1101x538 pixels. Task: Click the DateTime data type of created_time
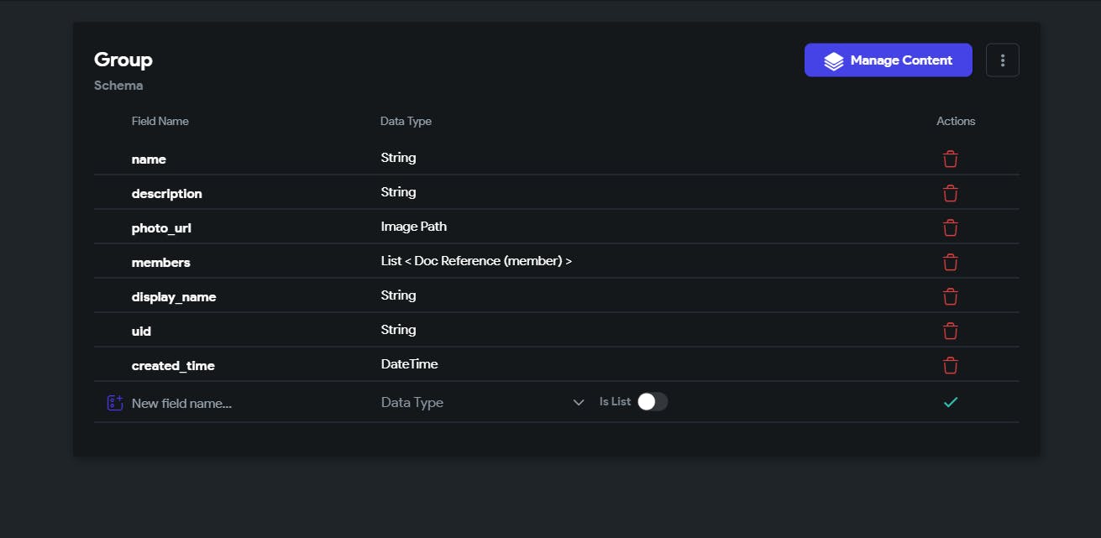(409, 364)
